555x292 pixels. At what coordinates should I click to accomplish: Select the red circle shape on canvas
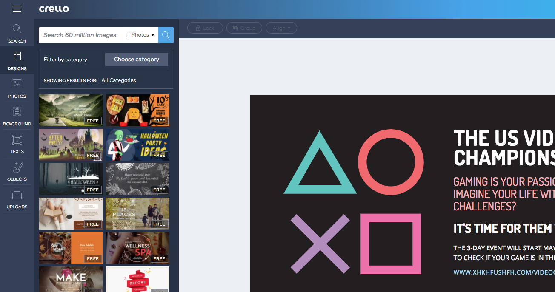click(x=391, y=162)
